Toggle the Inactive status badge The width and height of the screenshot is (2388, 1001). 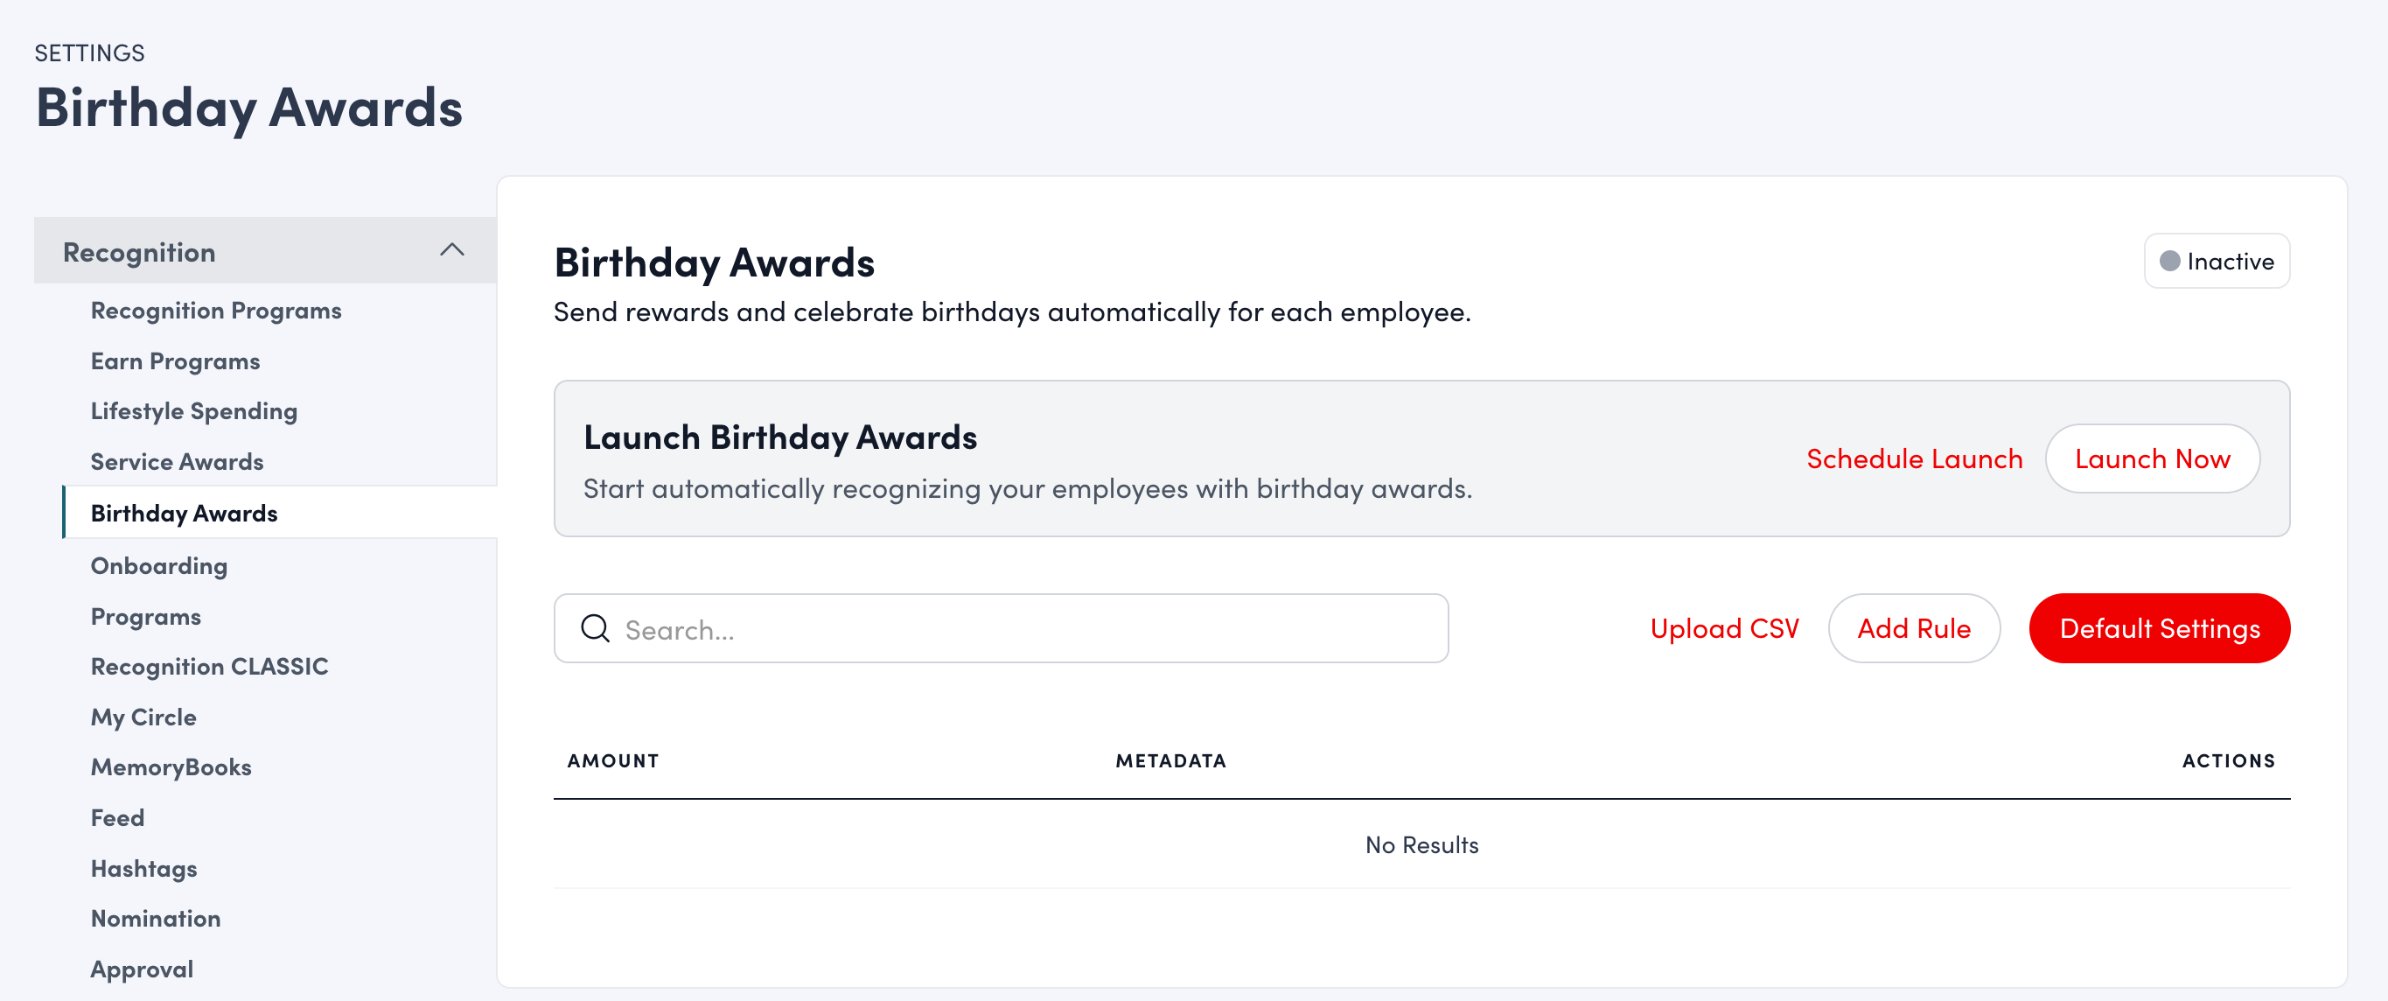[x=2216, y=262]
